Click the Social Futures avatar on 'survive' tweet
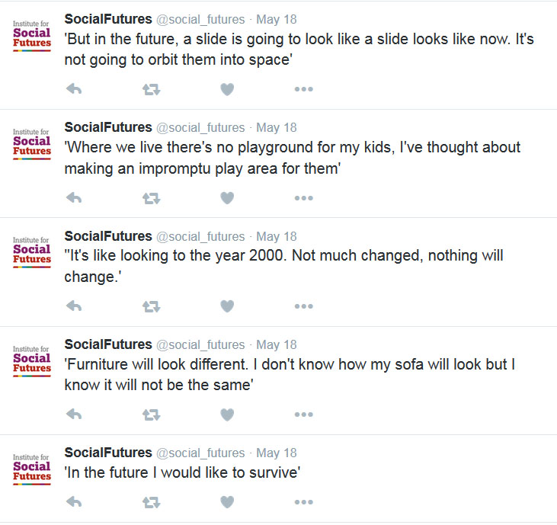This screenshot has height=525, width=557. click(x=32, y=466)
